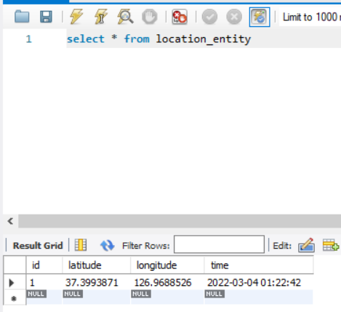The image size is (341, 312).
Task: Select the id cell with value 1
Action: 44,282
